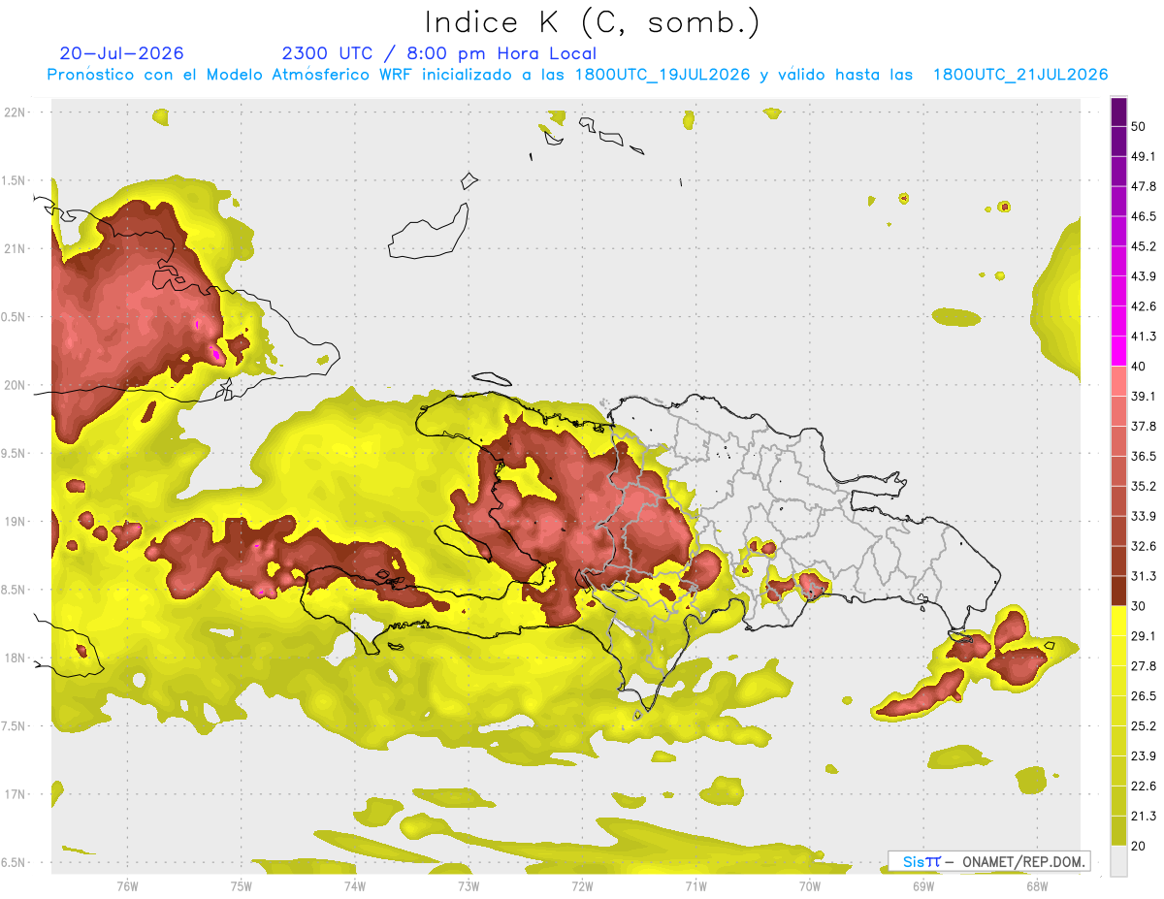Pick the magenta swatch between 40 and 41.3
The image size is (1164, 899).
[x=1119, y=351]
